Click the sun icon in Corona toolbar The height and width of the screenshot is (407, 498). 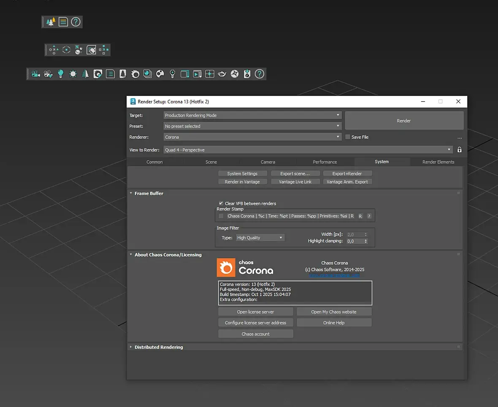click(73, 74)
